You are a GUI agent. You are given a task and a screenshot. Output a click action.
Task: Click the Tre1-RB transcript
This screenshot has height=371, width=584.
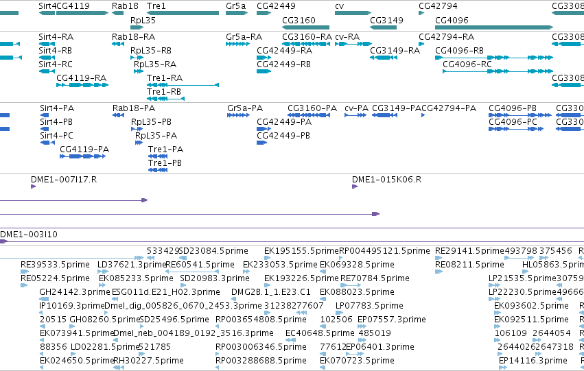pos(166,99)
